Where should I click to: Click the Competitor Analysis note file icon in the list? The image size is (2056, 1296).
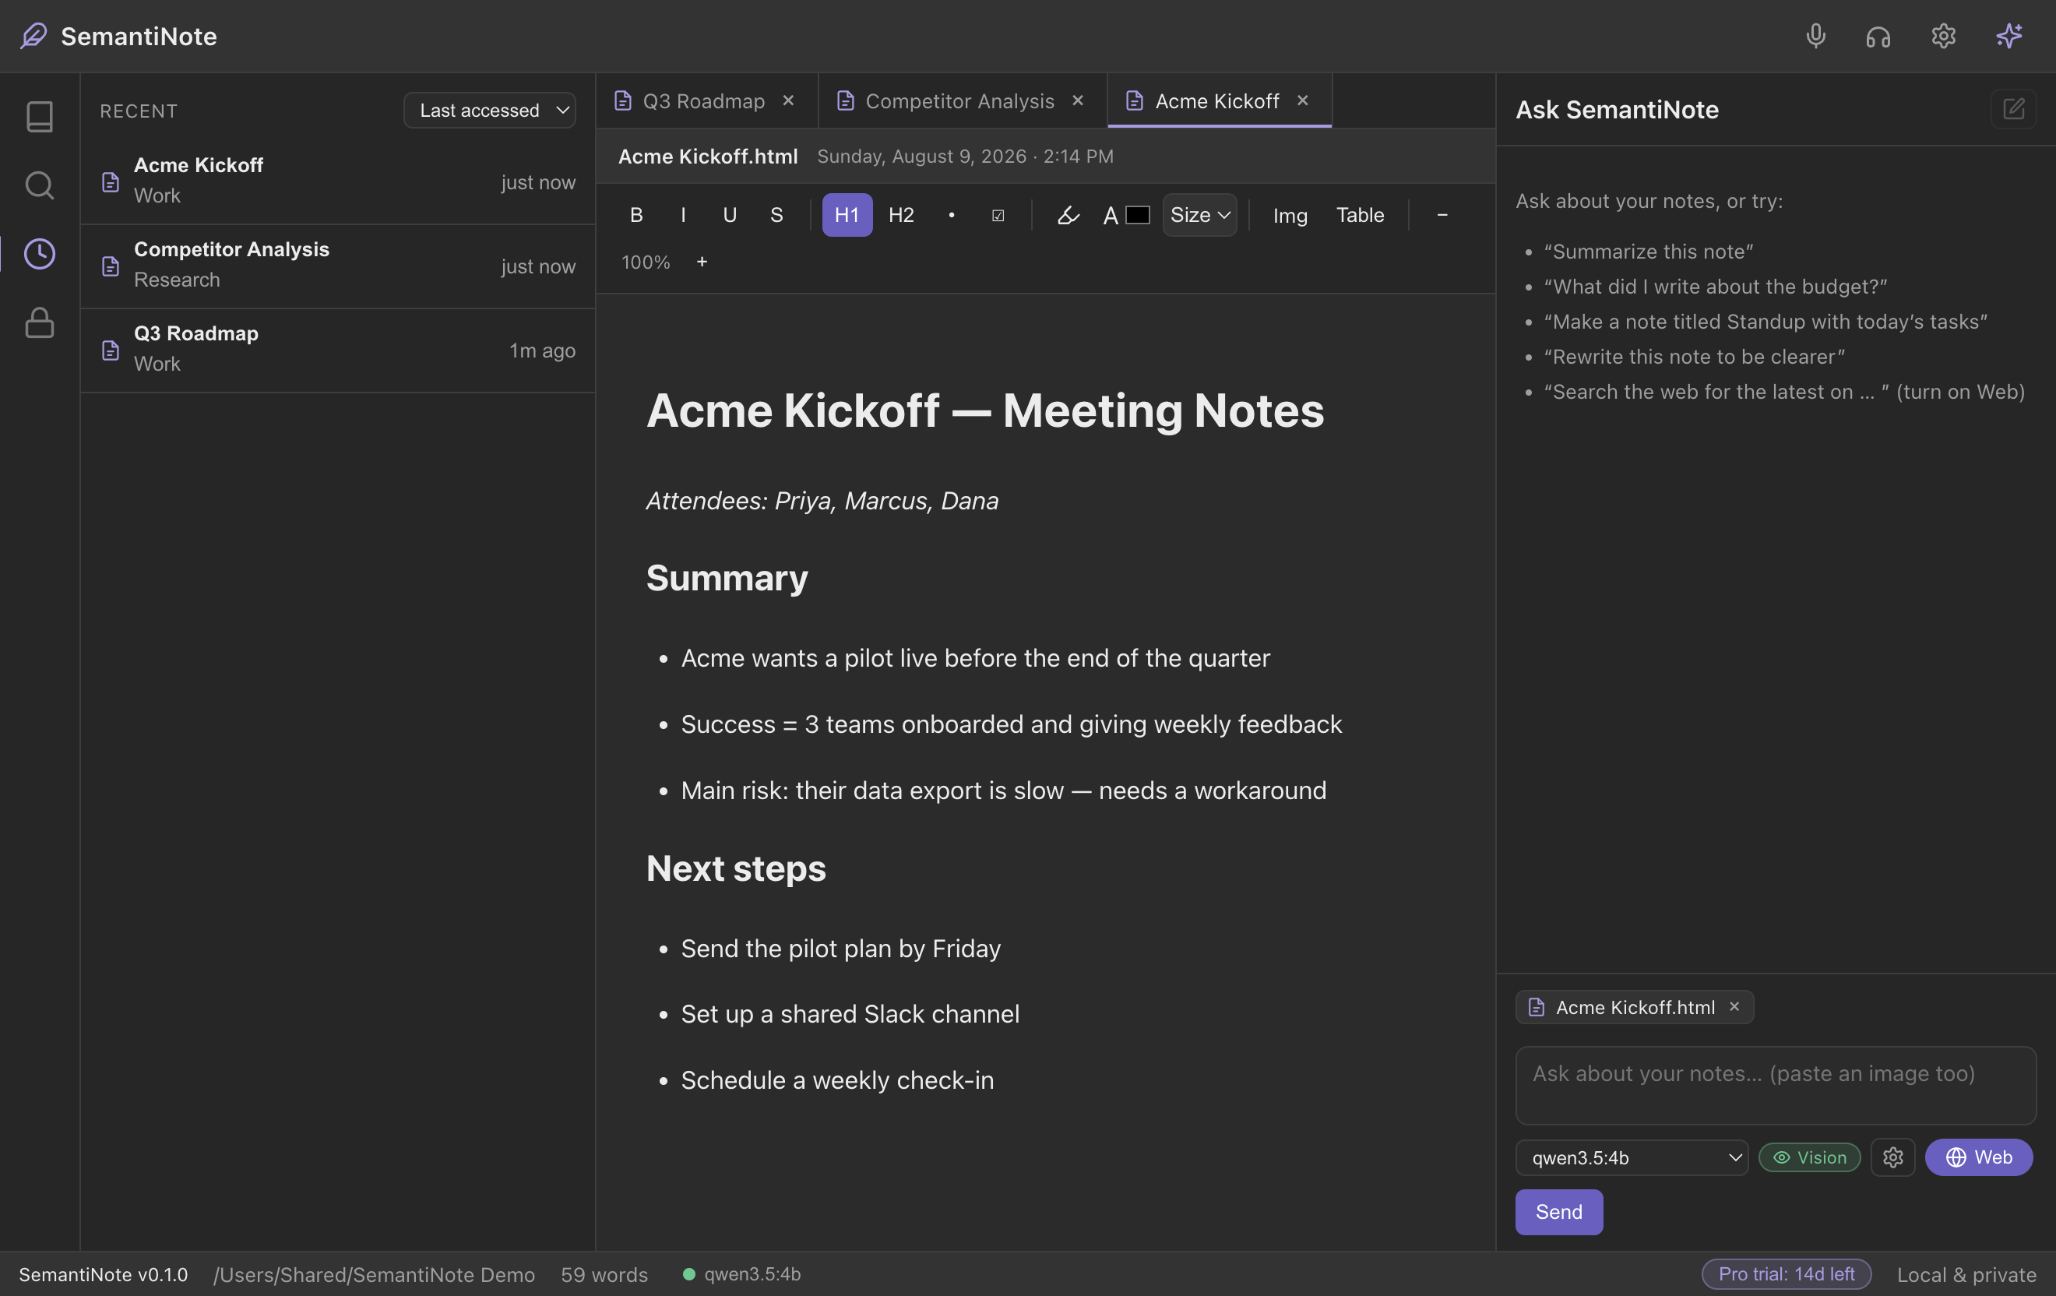pyautogui.click(x=110, y=266)
